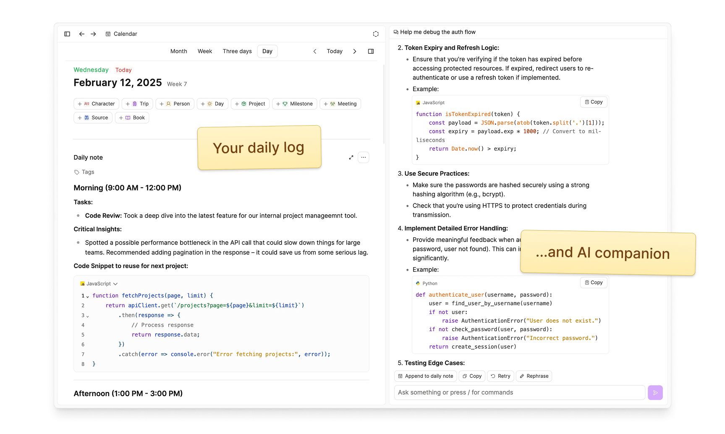This screenshot has width=725, height=434.
Task: Switch to Three days view tab
Action: click(x=237, y=51)
